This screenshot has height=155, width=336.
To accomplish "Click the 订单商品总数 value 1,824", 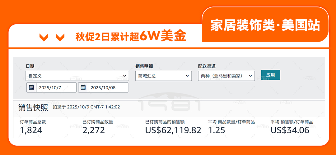I will (31, 130).
